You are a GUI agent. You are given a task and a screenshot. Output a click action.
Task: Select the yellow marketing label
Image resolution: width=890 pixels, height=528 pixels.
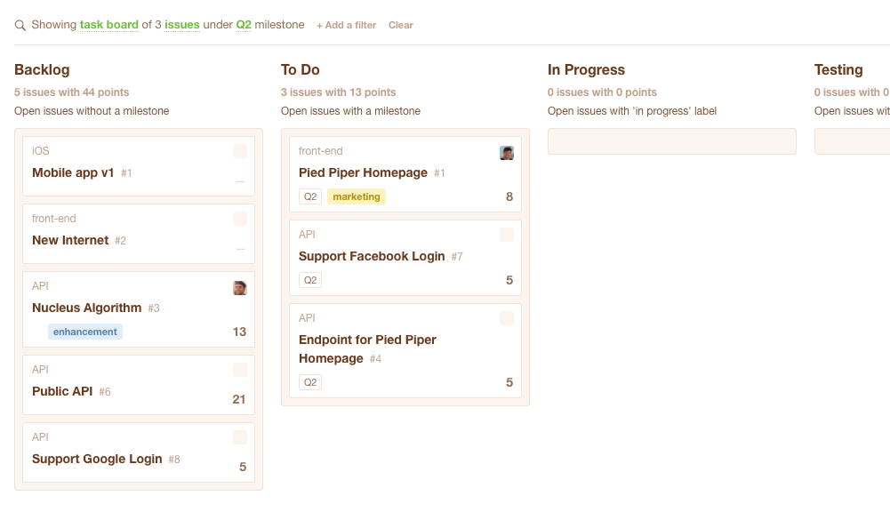point(357,196)
